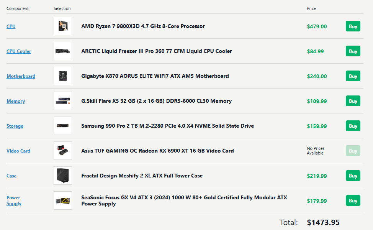The width and height of the screenshot is (373, 230).
Task: Click the ARCTIC Liquid Freezer cooler thumbnail
Action: pyautogui.click(x=63, y=51)
